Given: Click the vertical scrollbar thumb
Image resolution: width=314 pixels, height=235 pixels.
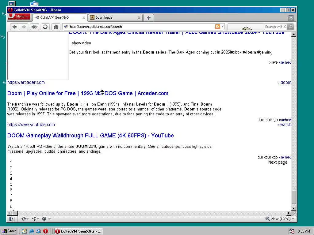Looking at the screenshot, I should point(294,197).
